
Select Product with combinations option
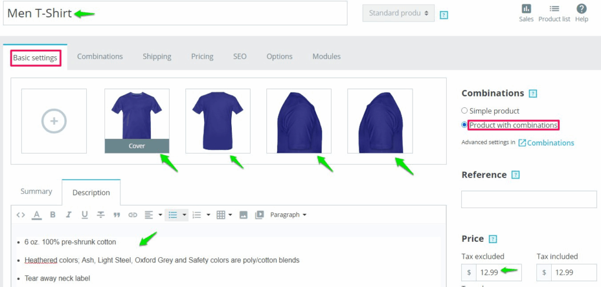(465, 125)
